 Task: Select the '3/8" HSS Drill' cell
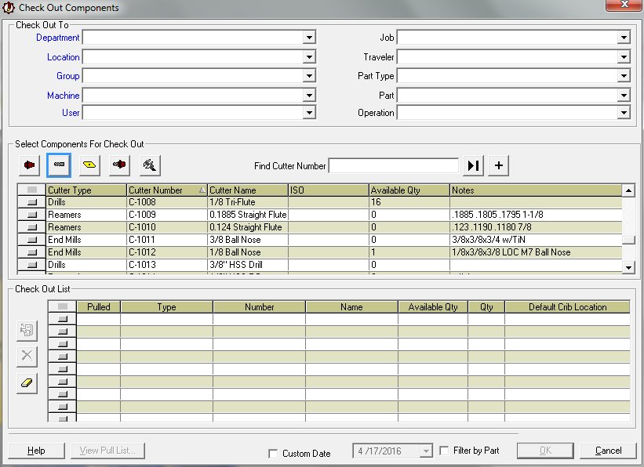coord(248,265)
